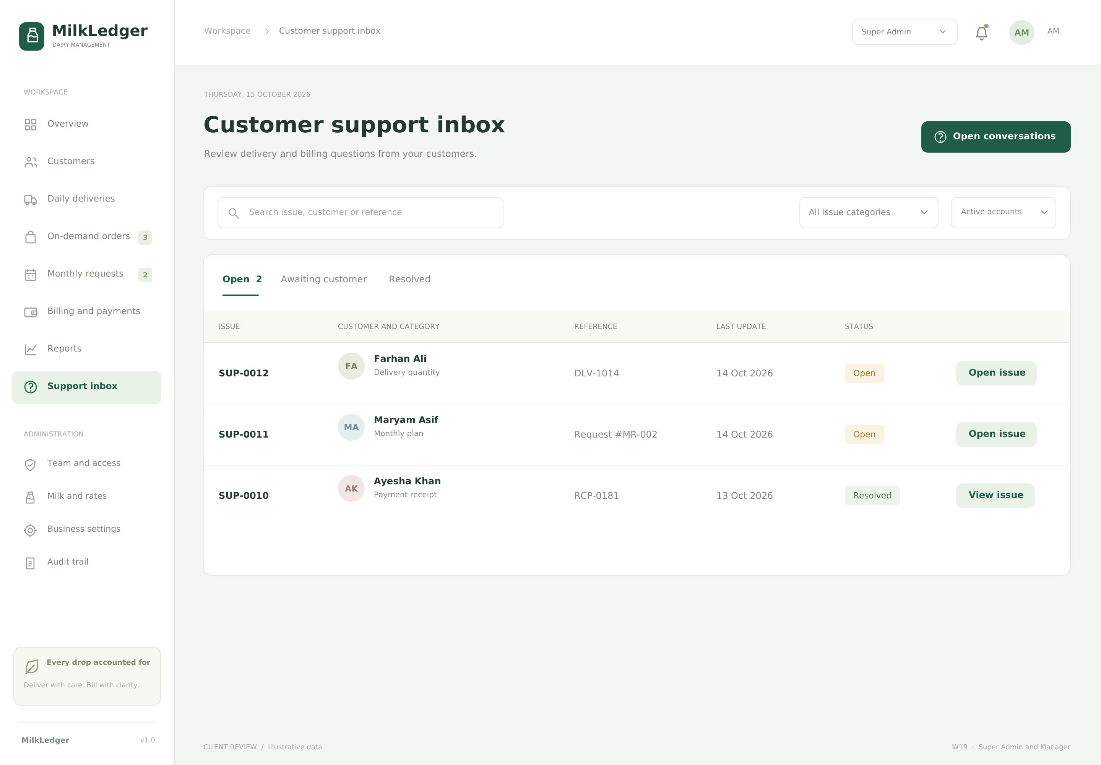Click Farhan Ali FA avatar
1101x765 pixels.
(351, 366)
